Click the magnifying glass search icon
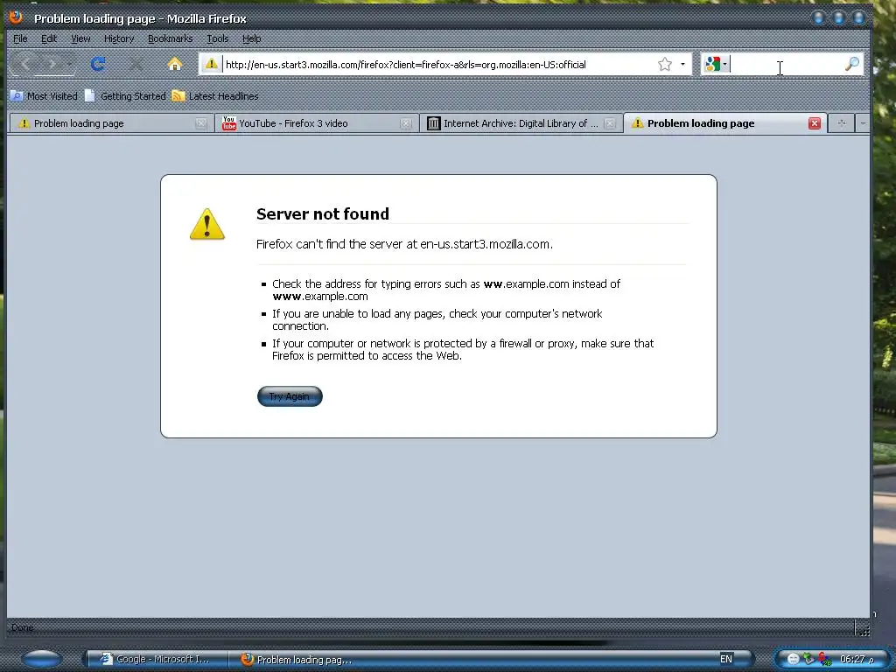Screen dimensions: 896x672 tap(851, 64)
